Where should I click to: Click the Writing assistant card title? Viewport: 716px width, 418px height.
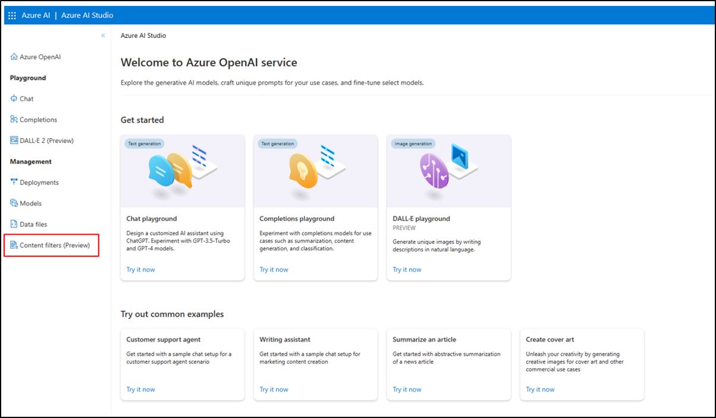(x=285, y=340)
